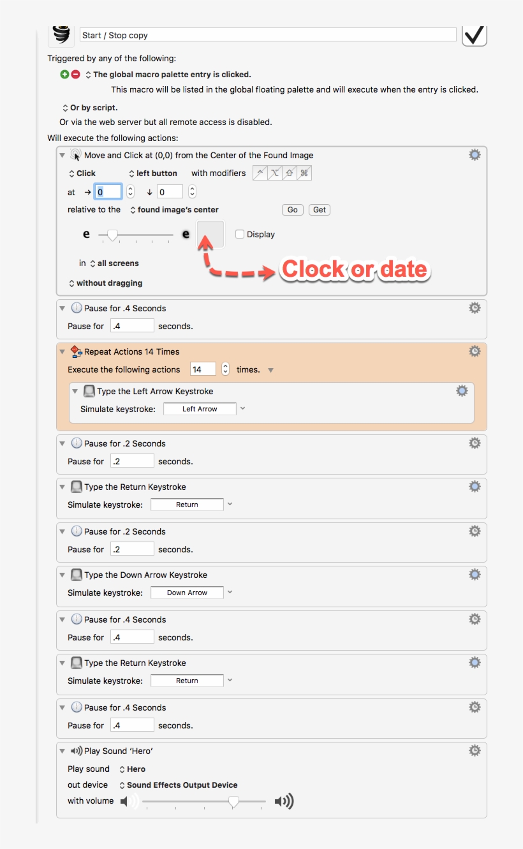523x849 pixels.
Task: Collapse the Repeat Actions 14 Times action
Action: pos(63,352)
